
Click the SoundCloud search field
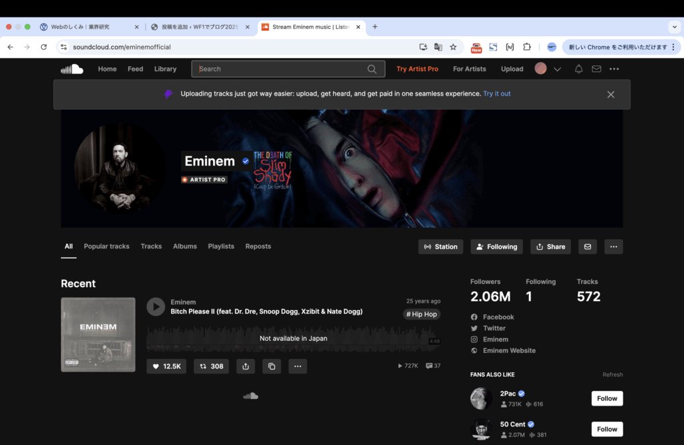point(281,69)
